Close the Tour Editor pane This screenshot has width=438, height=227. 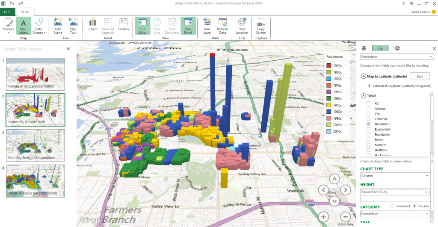[68, 49]
